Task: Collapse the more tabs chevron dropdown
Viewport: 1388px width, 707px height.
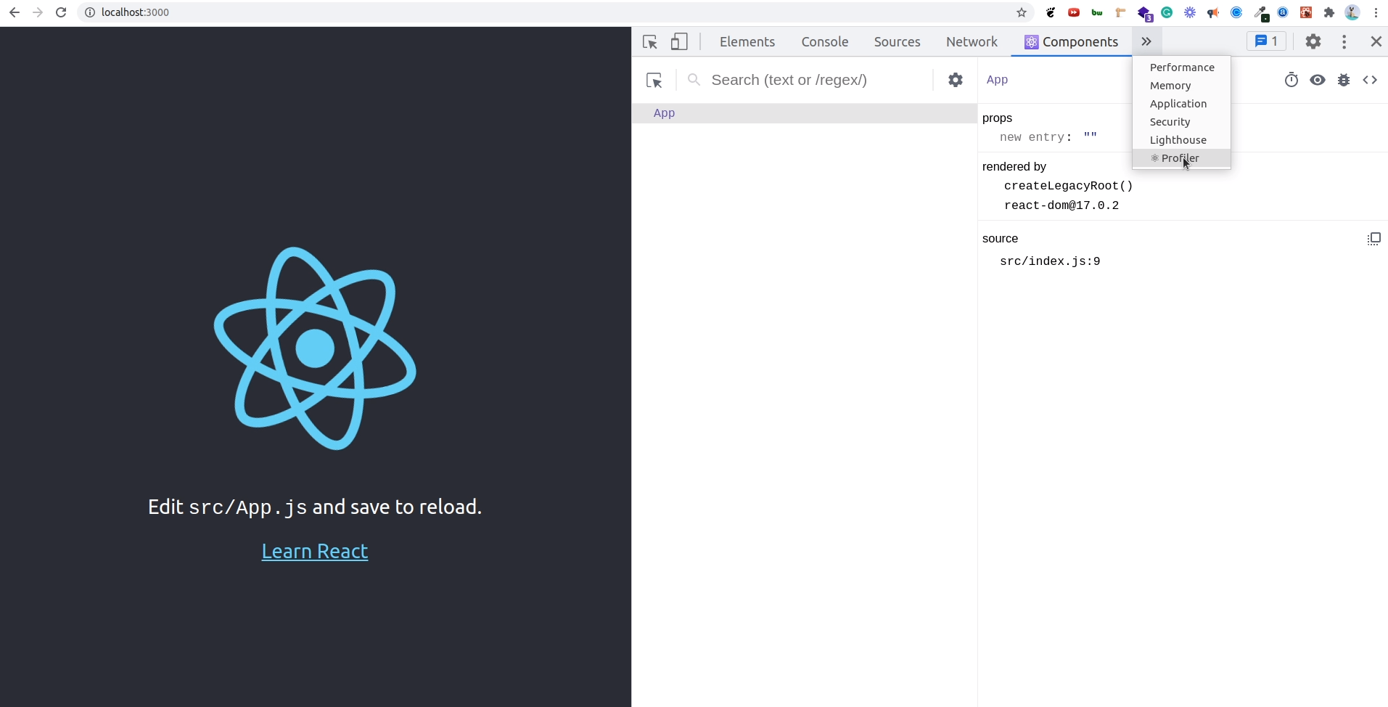Action: (x=1146, y=42)
